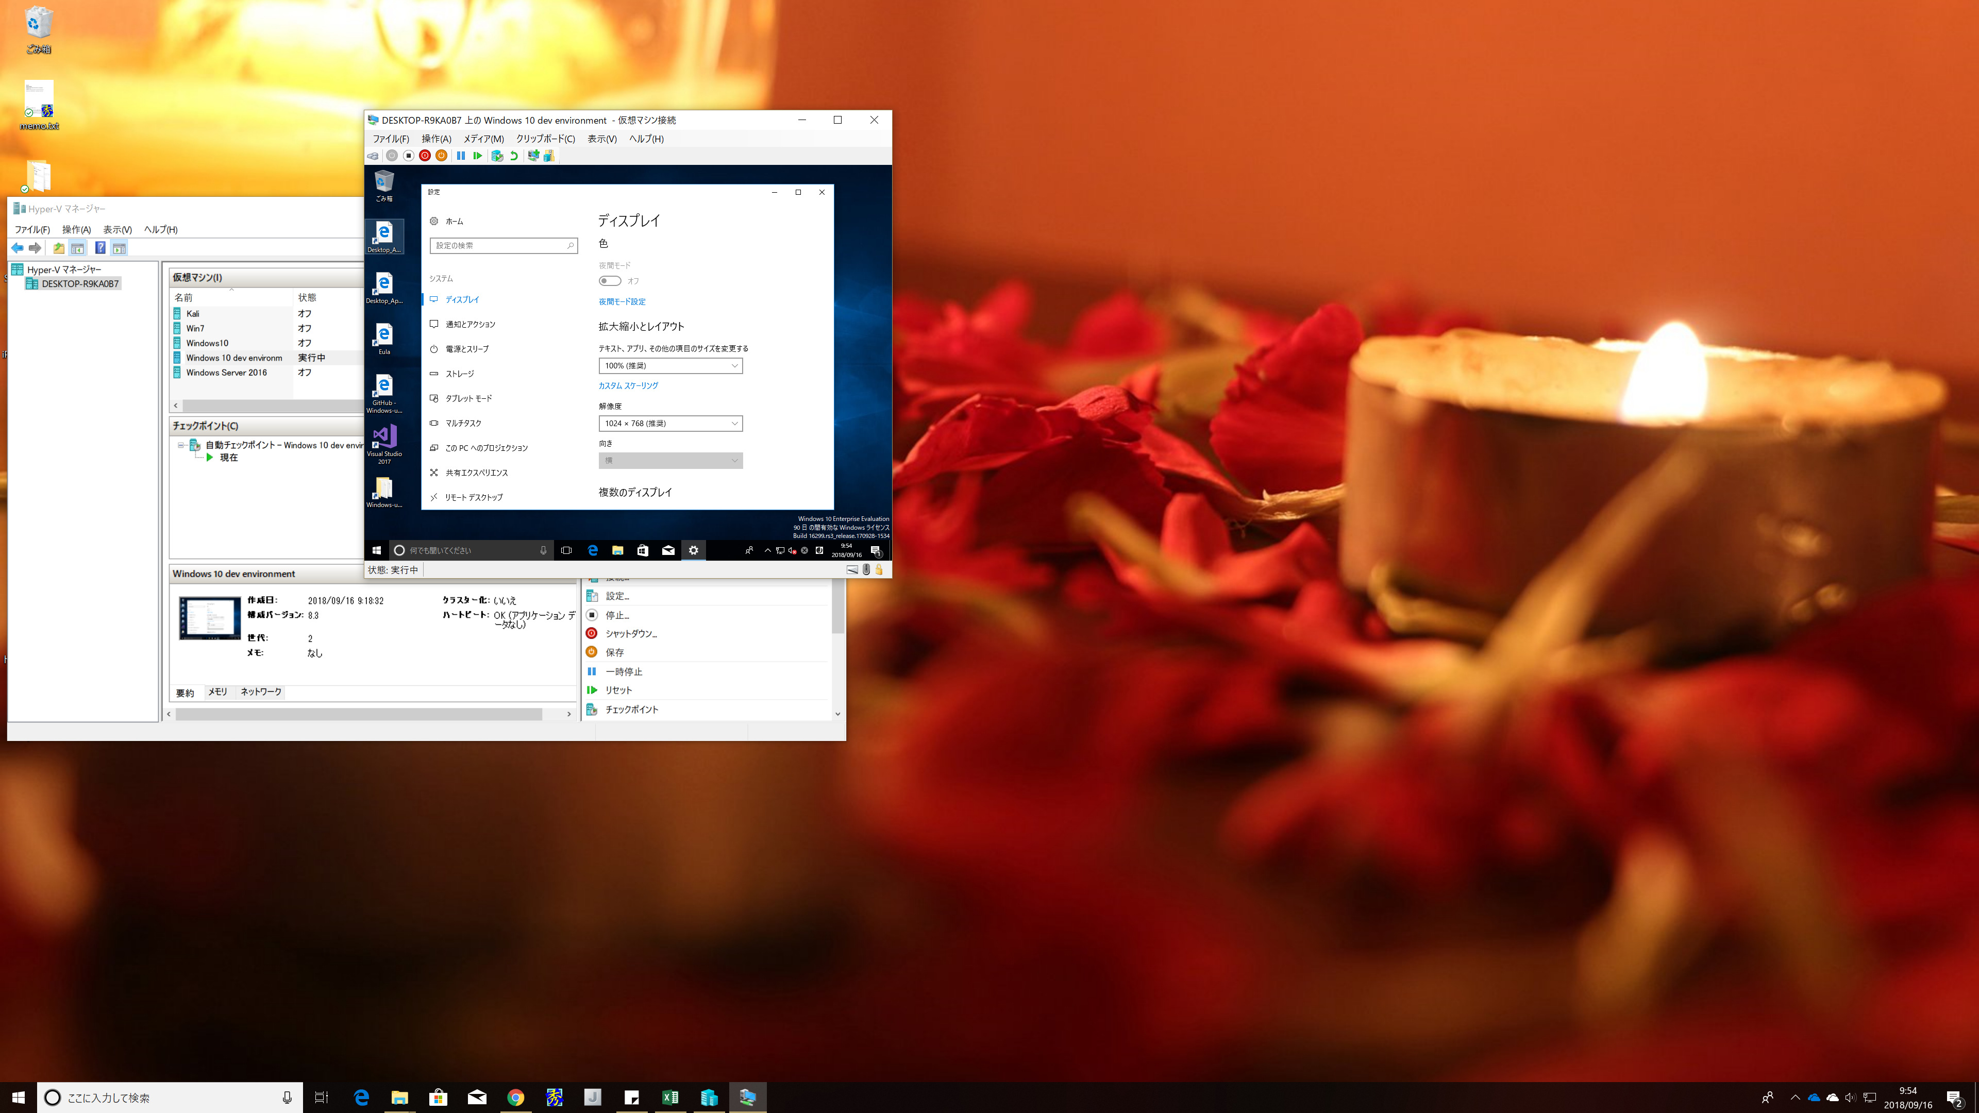Click the Enhanced Session icon in the VM toolbar

click(x=533, y=156)
